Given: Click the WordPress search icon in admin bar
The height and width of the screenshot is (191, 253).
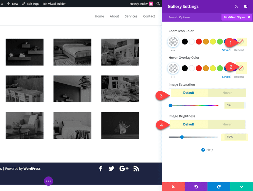Looking at the screenshot, I should point(158,3).
